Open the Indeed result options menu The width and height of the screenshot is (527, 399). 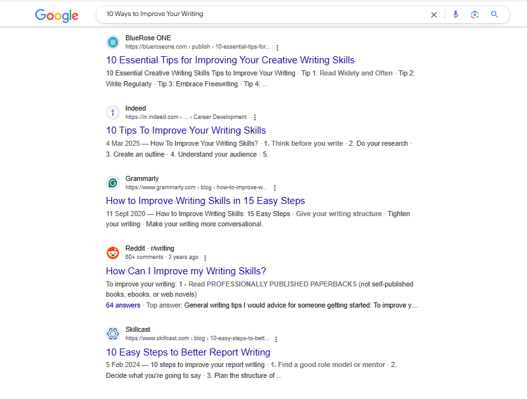255,118
